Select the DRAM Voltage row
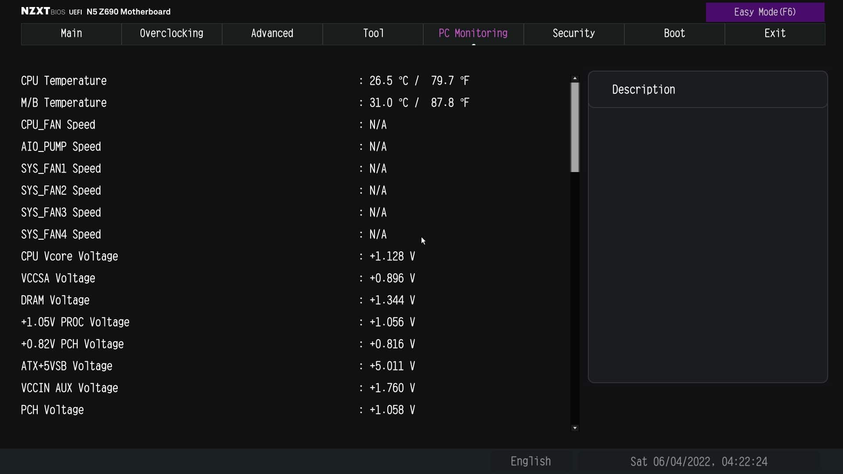Viewport: 843px width, 474px height. 294,300
